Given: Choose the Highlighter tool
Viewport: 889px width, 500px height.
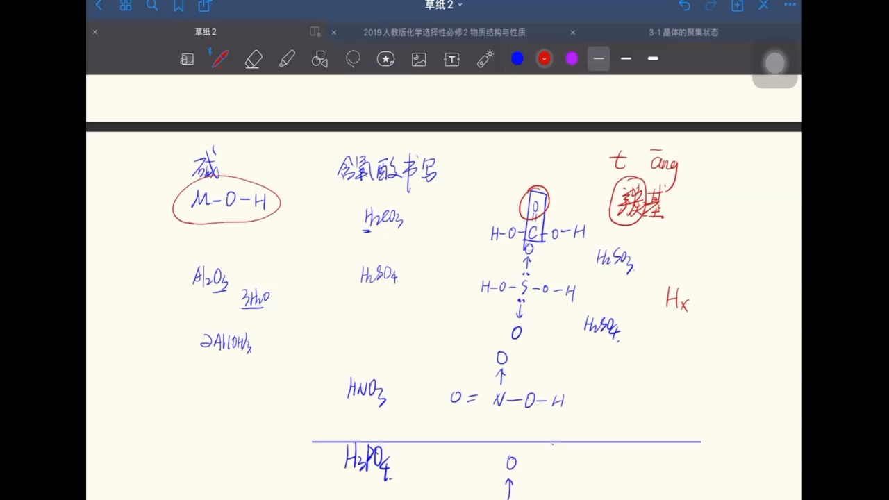Looking at the screenshot, I should pos(287,58).
